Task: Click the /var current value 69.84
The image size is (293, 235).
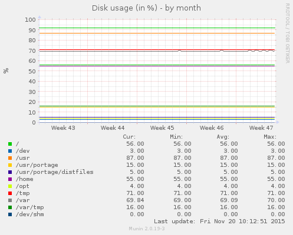Action: point(135,200)
